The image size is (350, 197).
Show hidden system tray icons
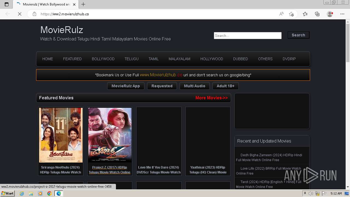[x=305, y=193]
